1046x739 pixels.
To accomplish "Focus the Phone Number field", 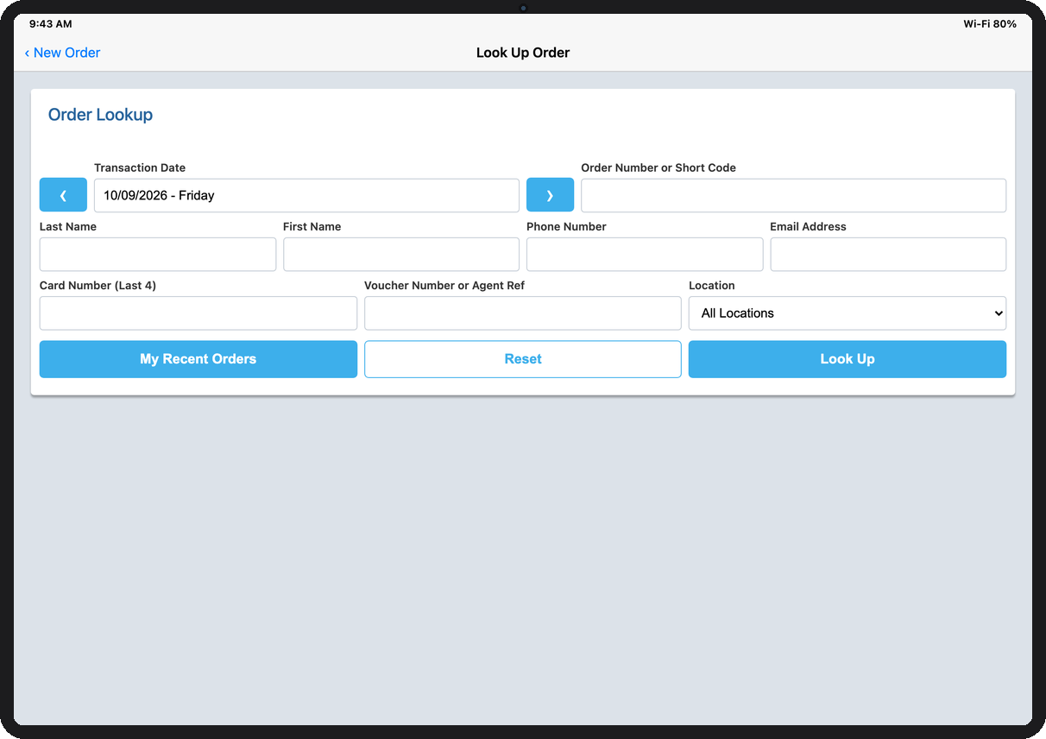I will 645,255.
